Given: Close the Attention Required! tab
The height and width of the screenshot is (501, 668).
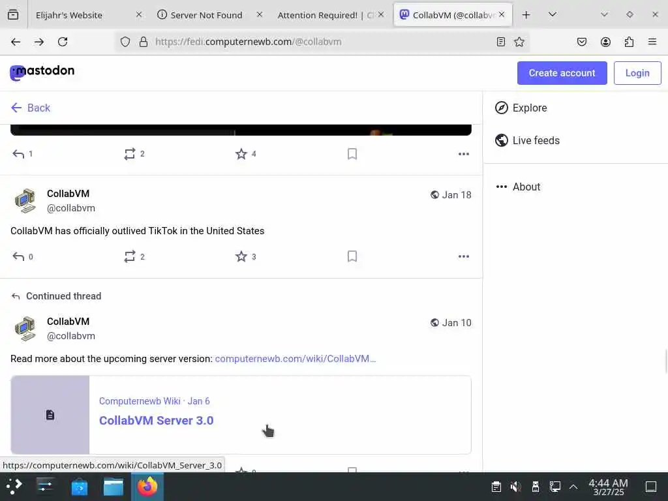Looking at the screenshot, I should (381, 15).
